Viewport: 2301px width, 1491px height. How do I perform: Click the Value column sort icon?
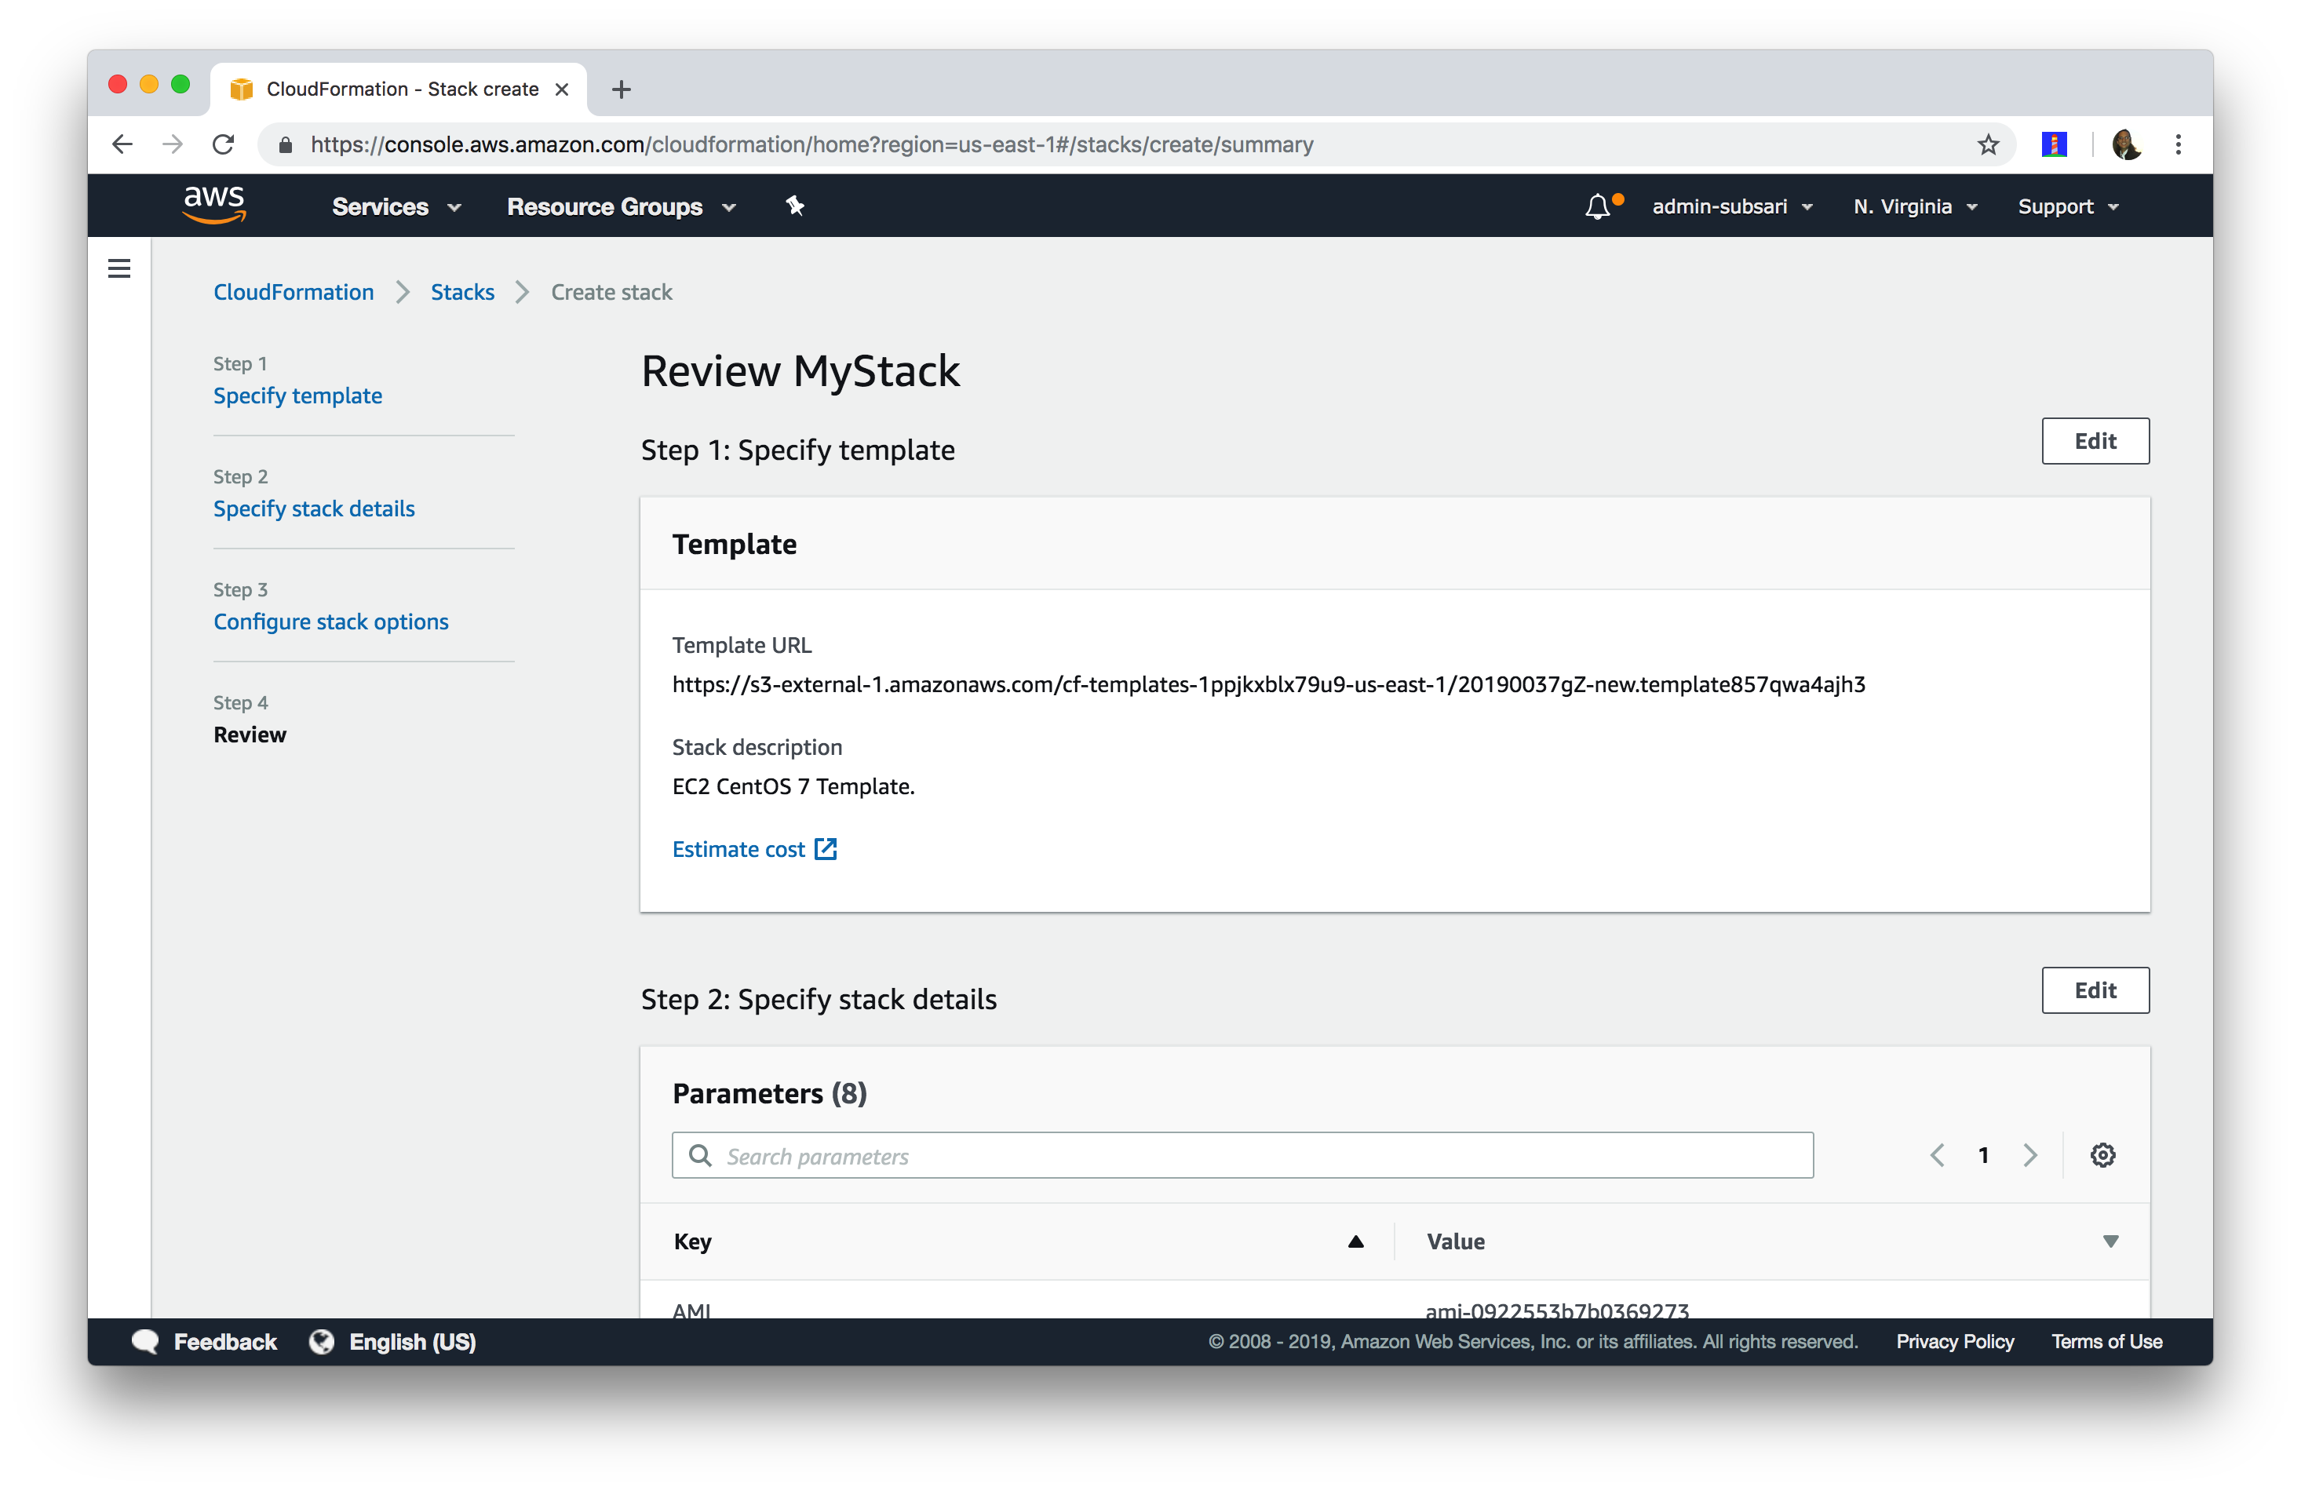pos(2110,1241)
